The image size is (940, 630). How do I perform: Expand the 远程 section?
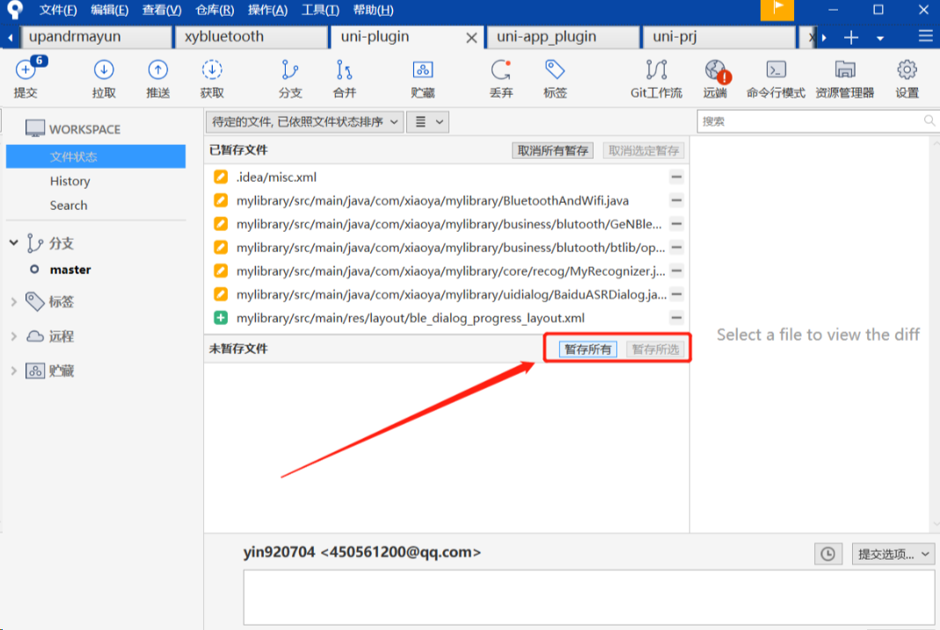(14, 337)
